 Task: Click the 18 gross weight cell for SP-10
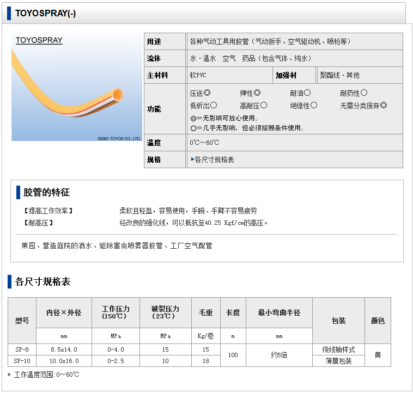click(x=206, y=361)
